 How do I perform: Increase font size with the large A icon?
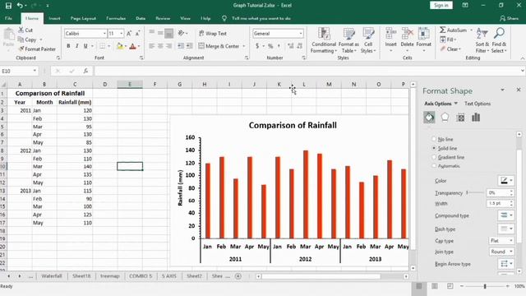(129, 33)
